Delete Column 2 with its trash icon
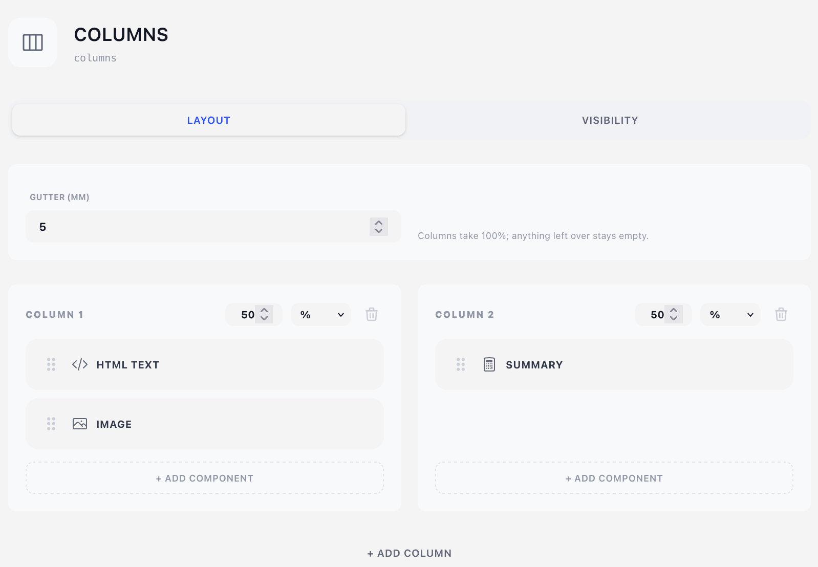818x567 pixels. point(781,314)
